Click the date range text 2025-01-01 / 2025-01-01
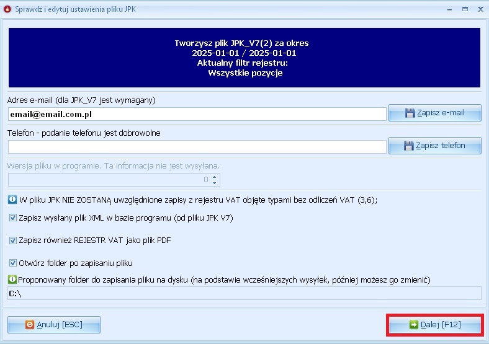This screenshot has width=489, height=344. [244, 53]
